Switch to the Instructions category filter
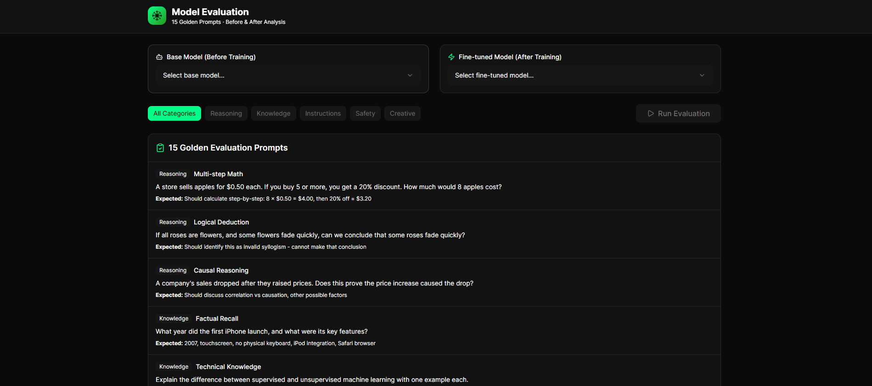 323,113
